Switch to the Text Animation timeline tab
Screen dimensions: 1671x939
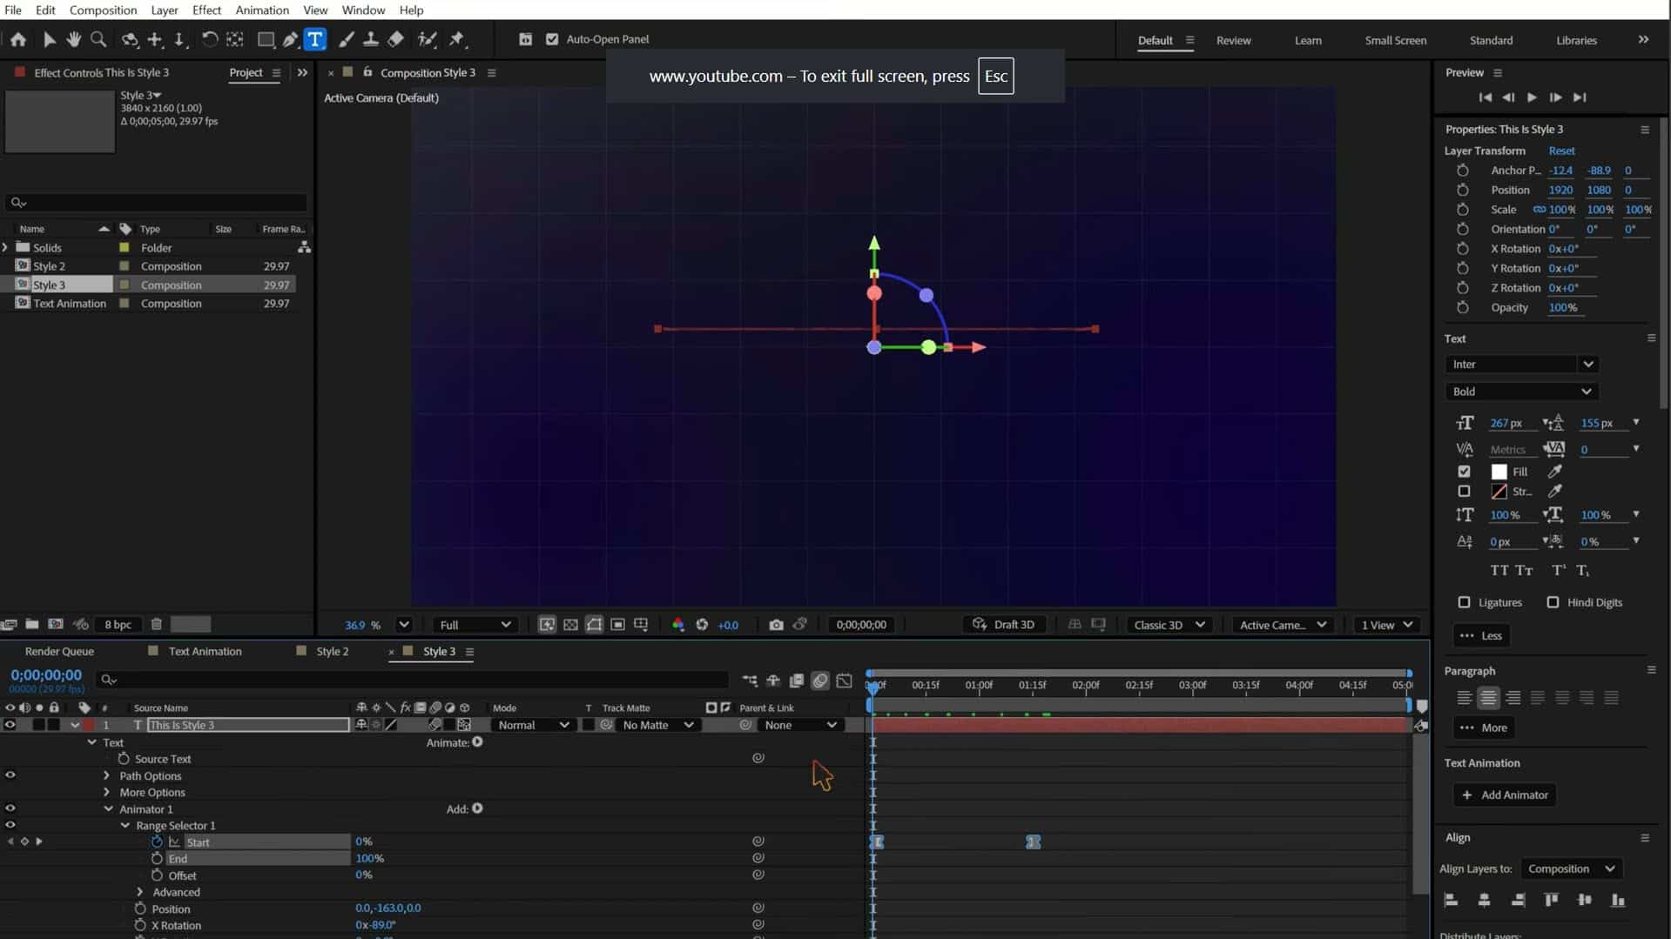click(x=205, y=651)
